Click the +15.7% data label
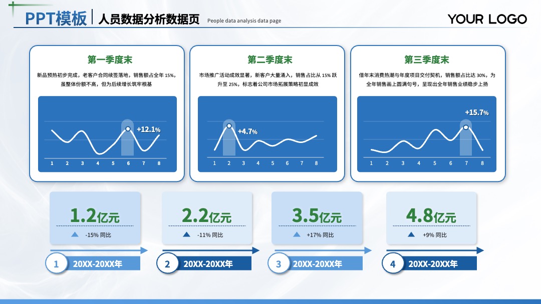This screenshot has width=541, height=304. [x=477, y=112]
